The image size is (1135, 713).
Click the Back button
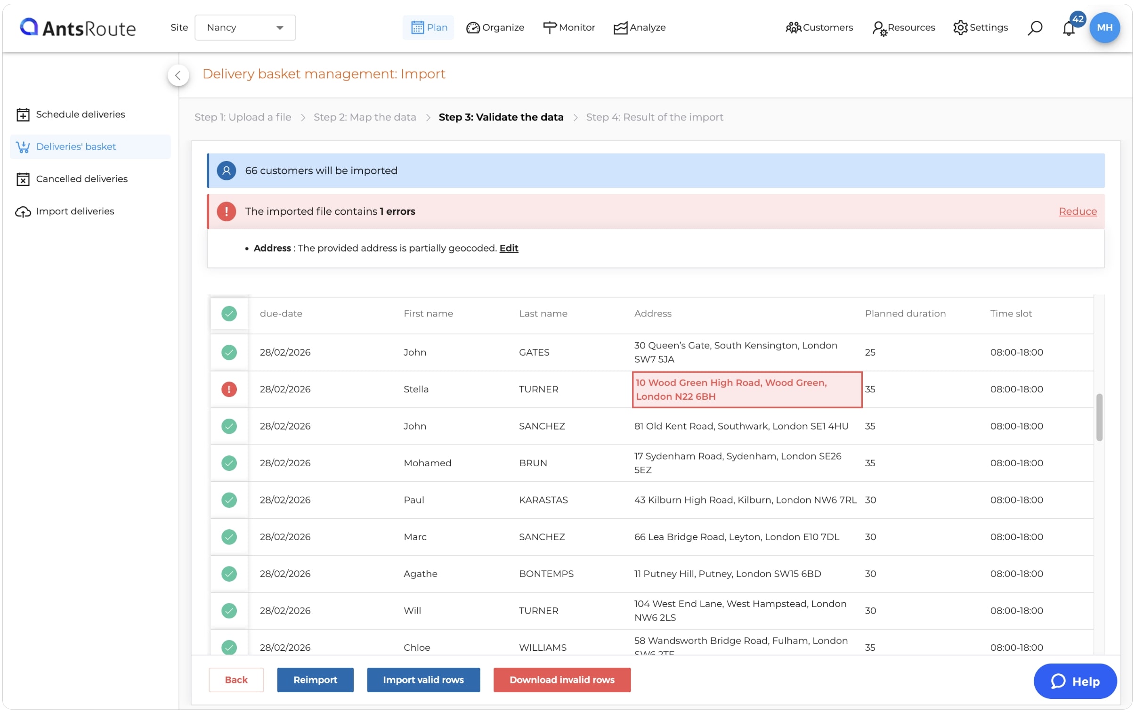click(x=235, y=680)
